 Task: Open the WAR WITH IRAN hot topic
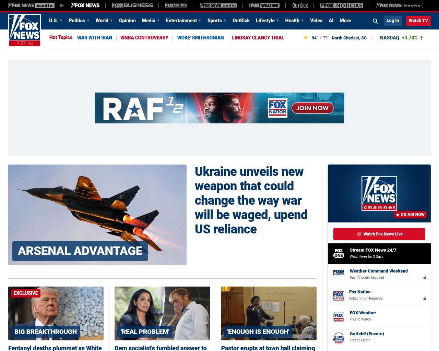pos(95,38)
